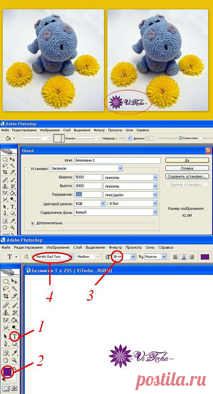Select the Eyedropper tool in the Новый-dialog window toolbox

click(12, 221)
